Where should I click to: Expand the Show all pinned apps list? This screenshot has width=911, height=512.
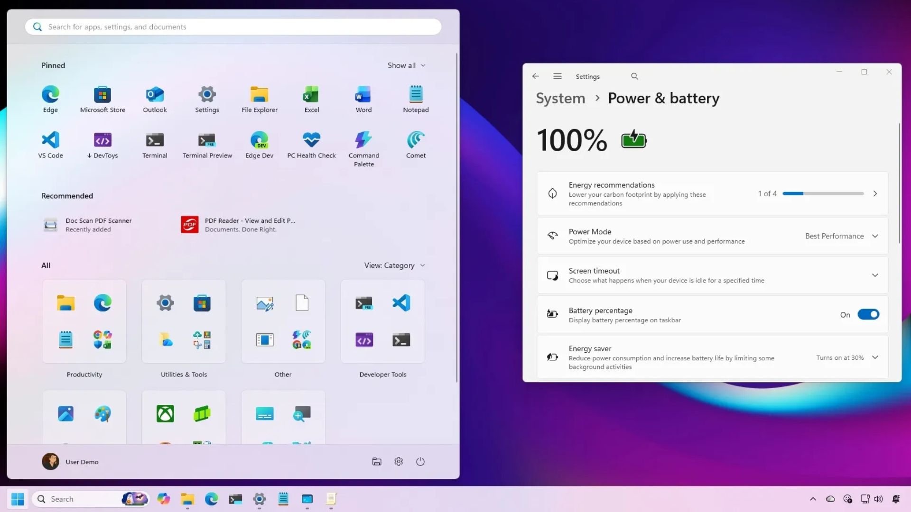tap(406, 65)
